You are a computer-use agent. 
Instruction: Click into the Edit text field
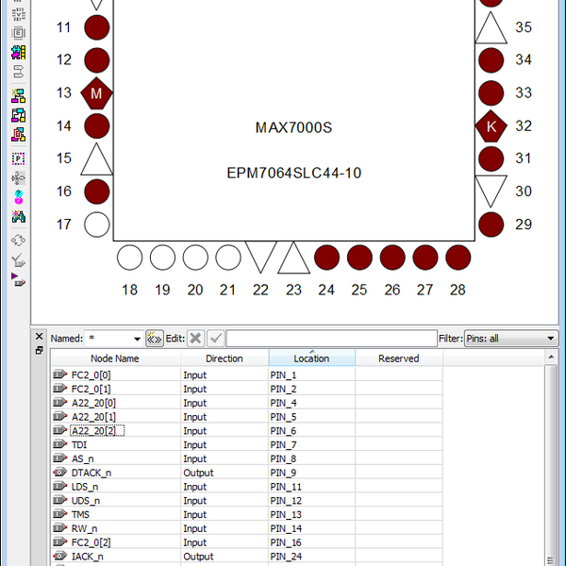pos(331,339)
